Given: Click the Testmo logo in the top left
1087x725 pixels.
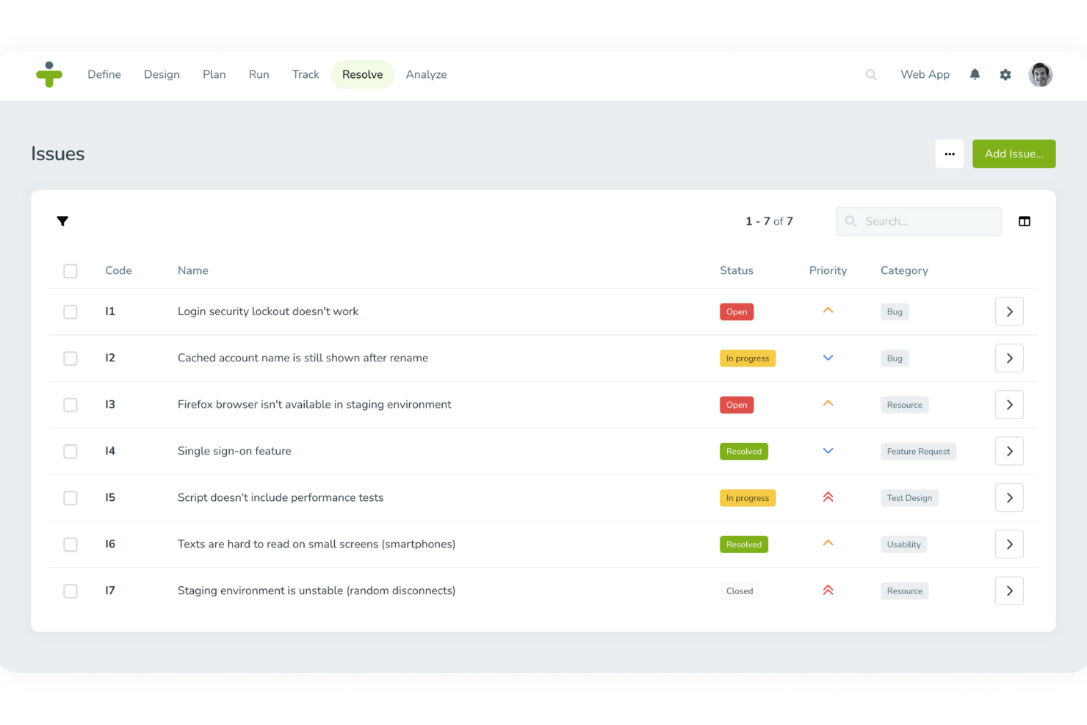Looking at the screenshot, I should click(49, 74).
